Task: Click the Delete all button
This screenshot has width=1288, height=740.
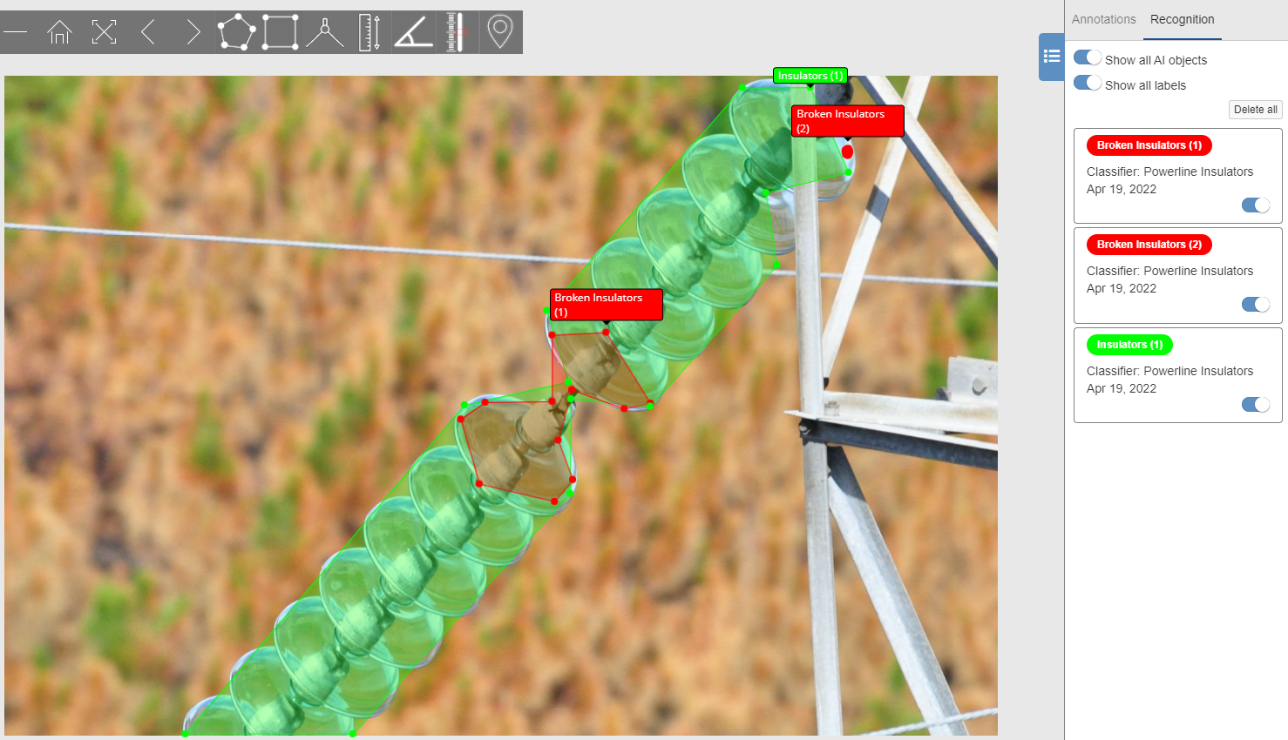Action: tap(1255, 110)
